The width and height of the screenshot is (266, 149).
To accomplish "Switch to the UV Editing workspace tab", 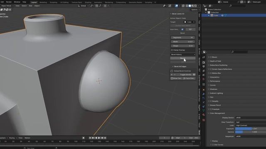I will (64, 2).
